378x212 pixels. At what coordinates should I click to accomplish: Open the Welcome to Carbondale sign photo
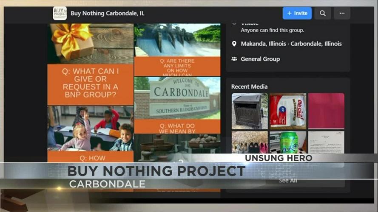[177, 98]
